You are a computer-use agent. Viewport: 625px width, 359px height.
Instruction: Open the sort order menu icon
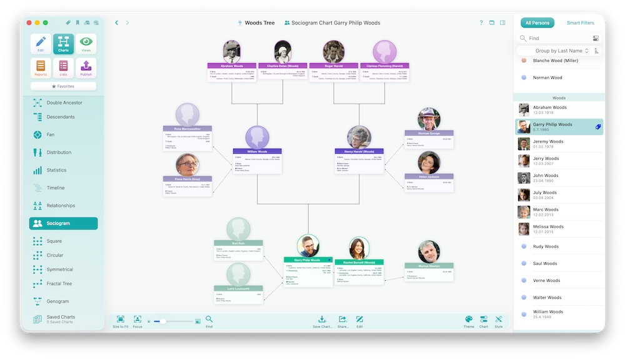tap(596, 51)
